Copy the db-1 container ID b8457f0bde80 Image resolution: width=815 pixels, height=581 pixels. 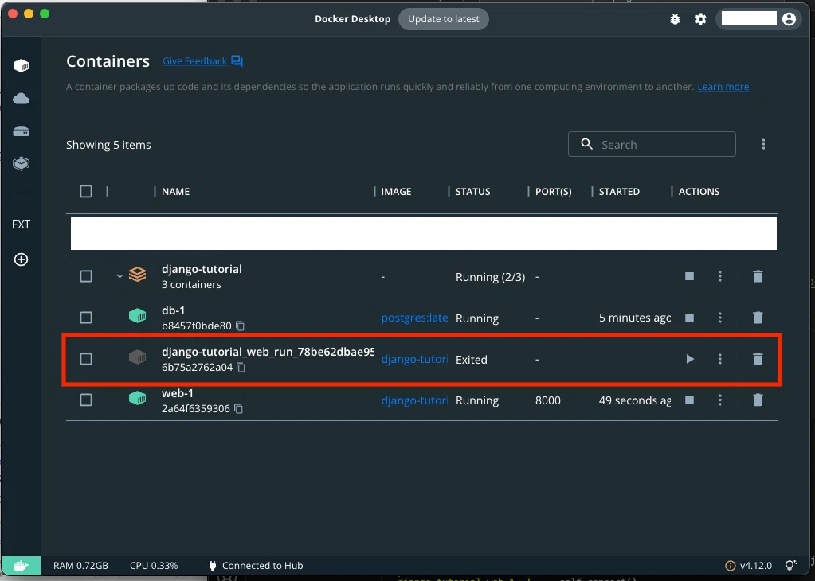coord(240,326)
